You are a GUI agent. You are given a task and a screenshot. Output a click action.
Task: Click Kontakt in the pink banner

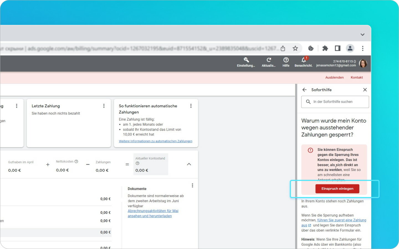(x=357, y=77)
